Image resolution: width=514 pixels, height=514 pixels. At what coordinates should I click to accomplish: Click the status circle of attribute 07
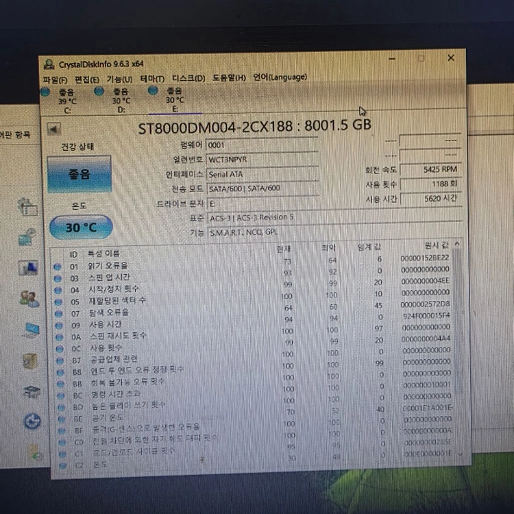[x=59, y=314]
